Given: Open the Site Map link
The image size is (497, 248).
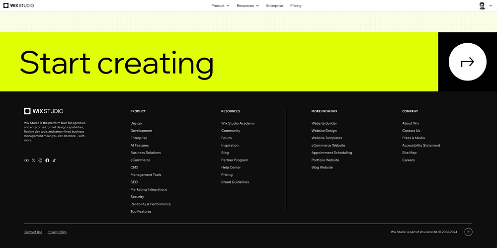Looking at the screenshot, I should click(409, 153).
